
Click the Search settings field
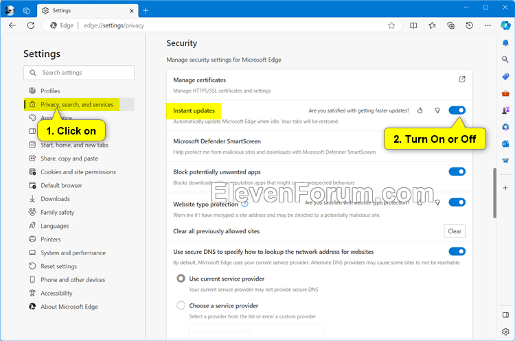79,73
